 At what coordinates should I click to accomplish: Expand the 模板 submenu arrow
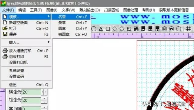point(49,16)
